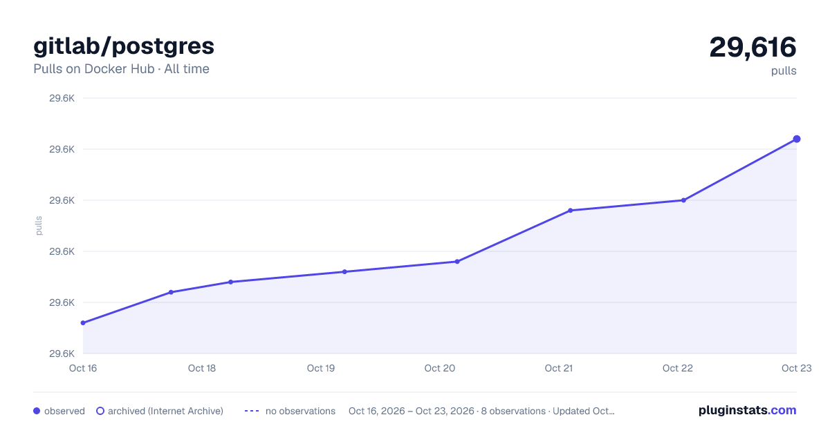This screenshot has height=435, width=830.
Task: Click the rotated 'pulls' y-axis title
Action: tap(39, 226)
